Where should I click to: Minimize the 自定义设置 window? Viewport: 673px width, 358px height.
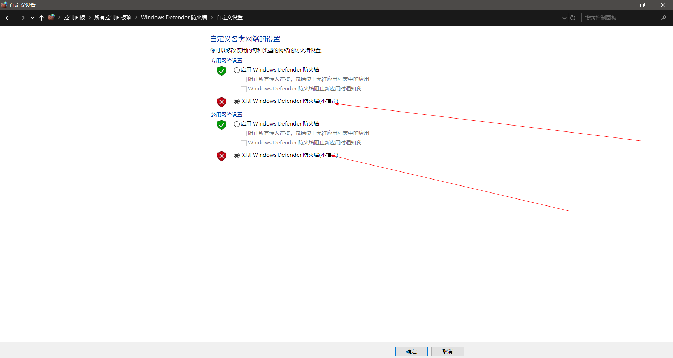point(622,5)
